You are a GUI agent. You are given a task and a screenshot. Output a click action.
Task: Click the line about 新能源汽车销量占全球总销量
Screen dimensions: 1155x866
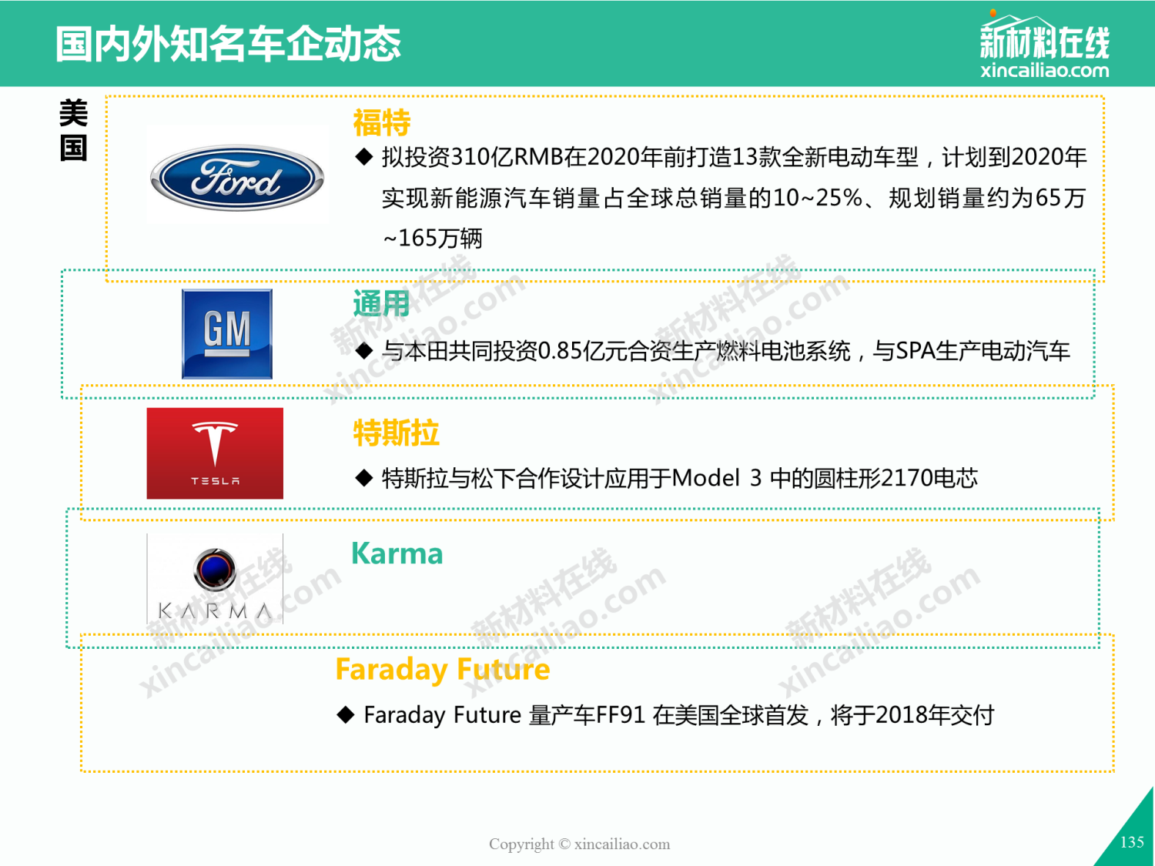[734, 198]
